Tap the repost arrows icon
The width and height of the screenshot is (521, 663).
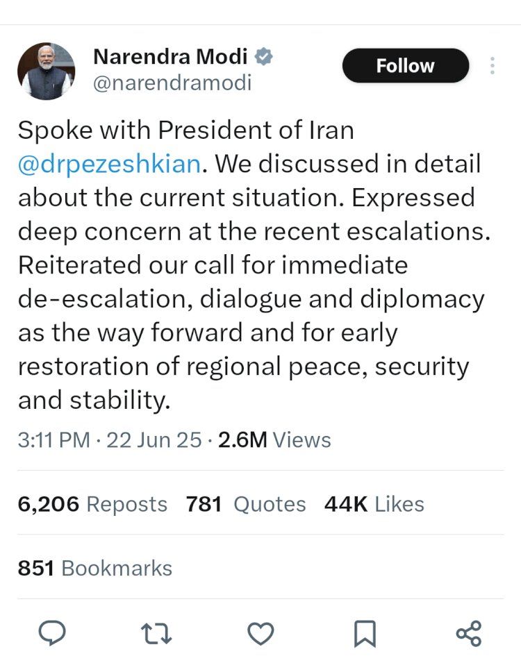coord(156,633)
